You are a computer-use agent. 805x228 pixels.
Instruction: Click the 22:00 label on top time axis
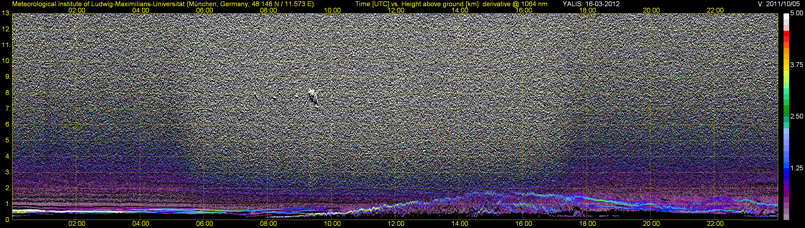pos(715,10)
